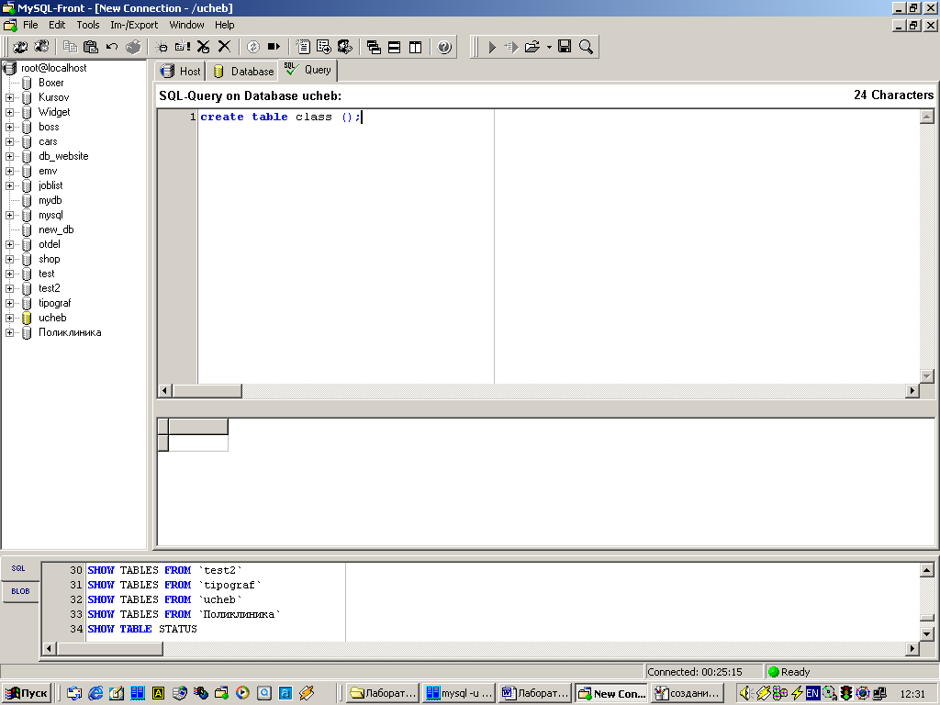
Task: Expand the shop database node
Action: (9, 260)
